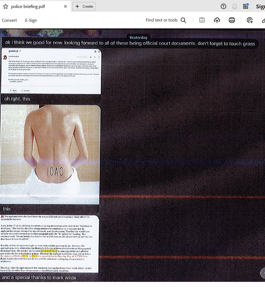Click the message starting 'ok I think we good'
The width and height of the screenshot is (265, 287).
click(130, 43)
